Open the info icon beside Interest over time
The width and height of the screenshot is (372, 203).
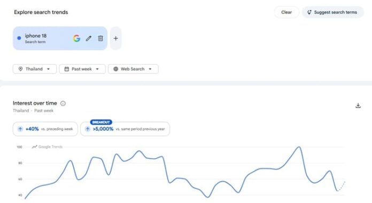(63, 103)
